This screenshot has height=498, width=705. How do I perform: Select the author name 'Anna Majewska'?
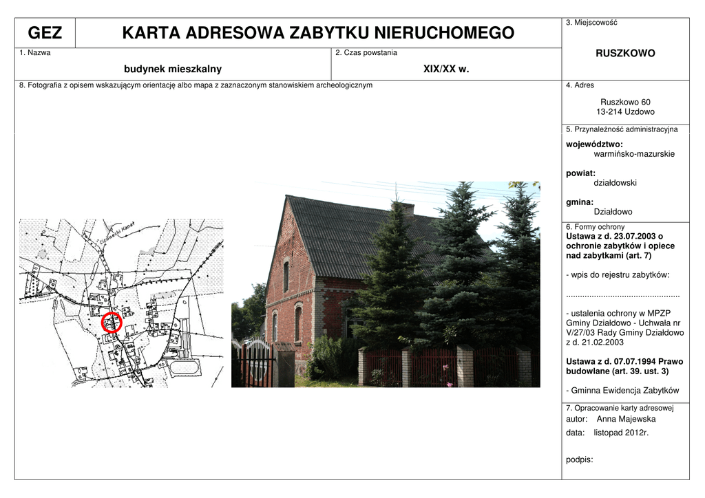(x=626, y=419)
